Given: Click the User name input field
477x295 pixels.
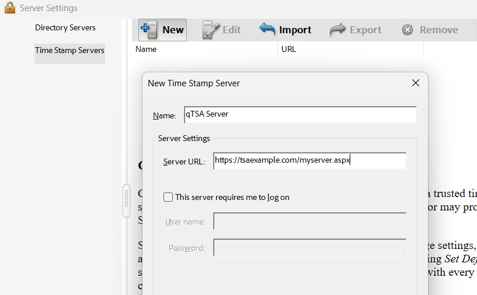Looking at the screenshot, I should coord(309,221).
